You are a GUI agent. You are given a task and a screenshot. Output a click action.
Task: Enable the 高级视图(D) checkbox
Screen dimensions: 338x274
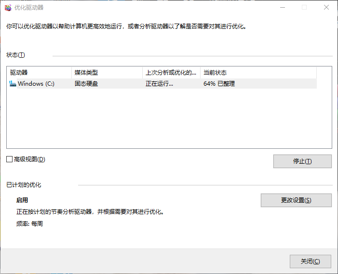(9, 159)
